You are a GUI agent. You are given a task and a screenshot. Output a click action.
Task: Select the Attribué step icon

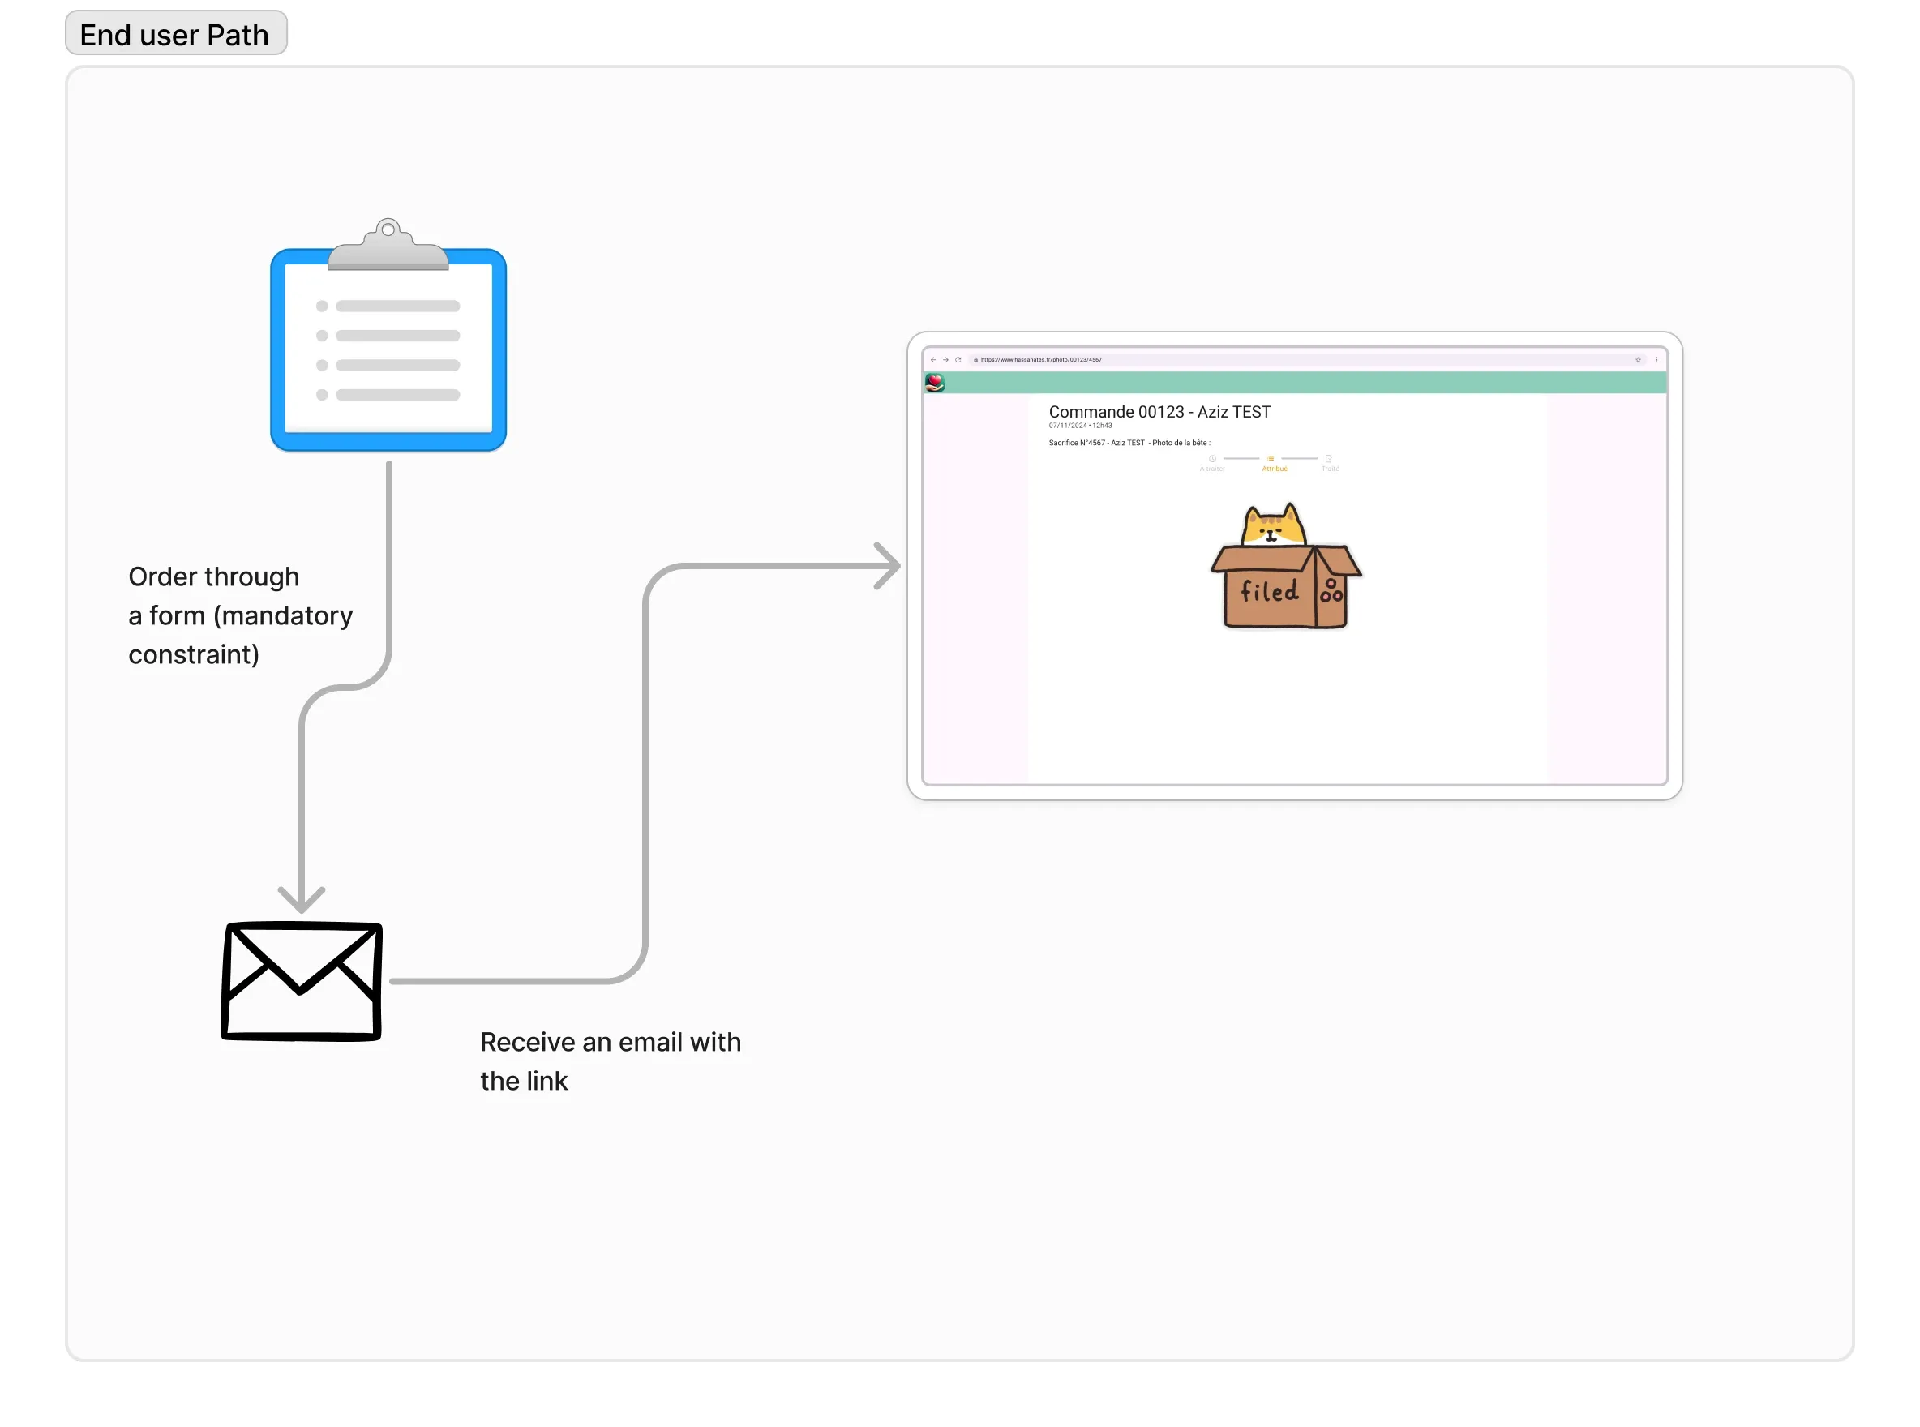coord(1271,459)
